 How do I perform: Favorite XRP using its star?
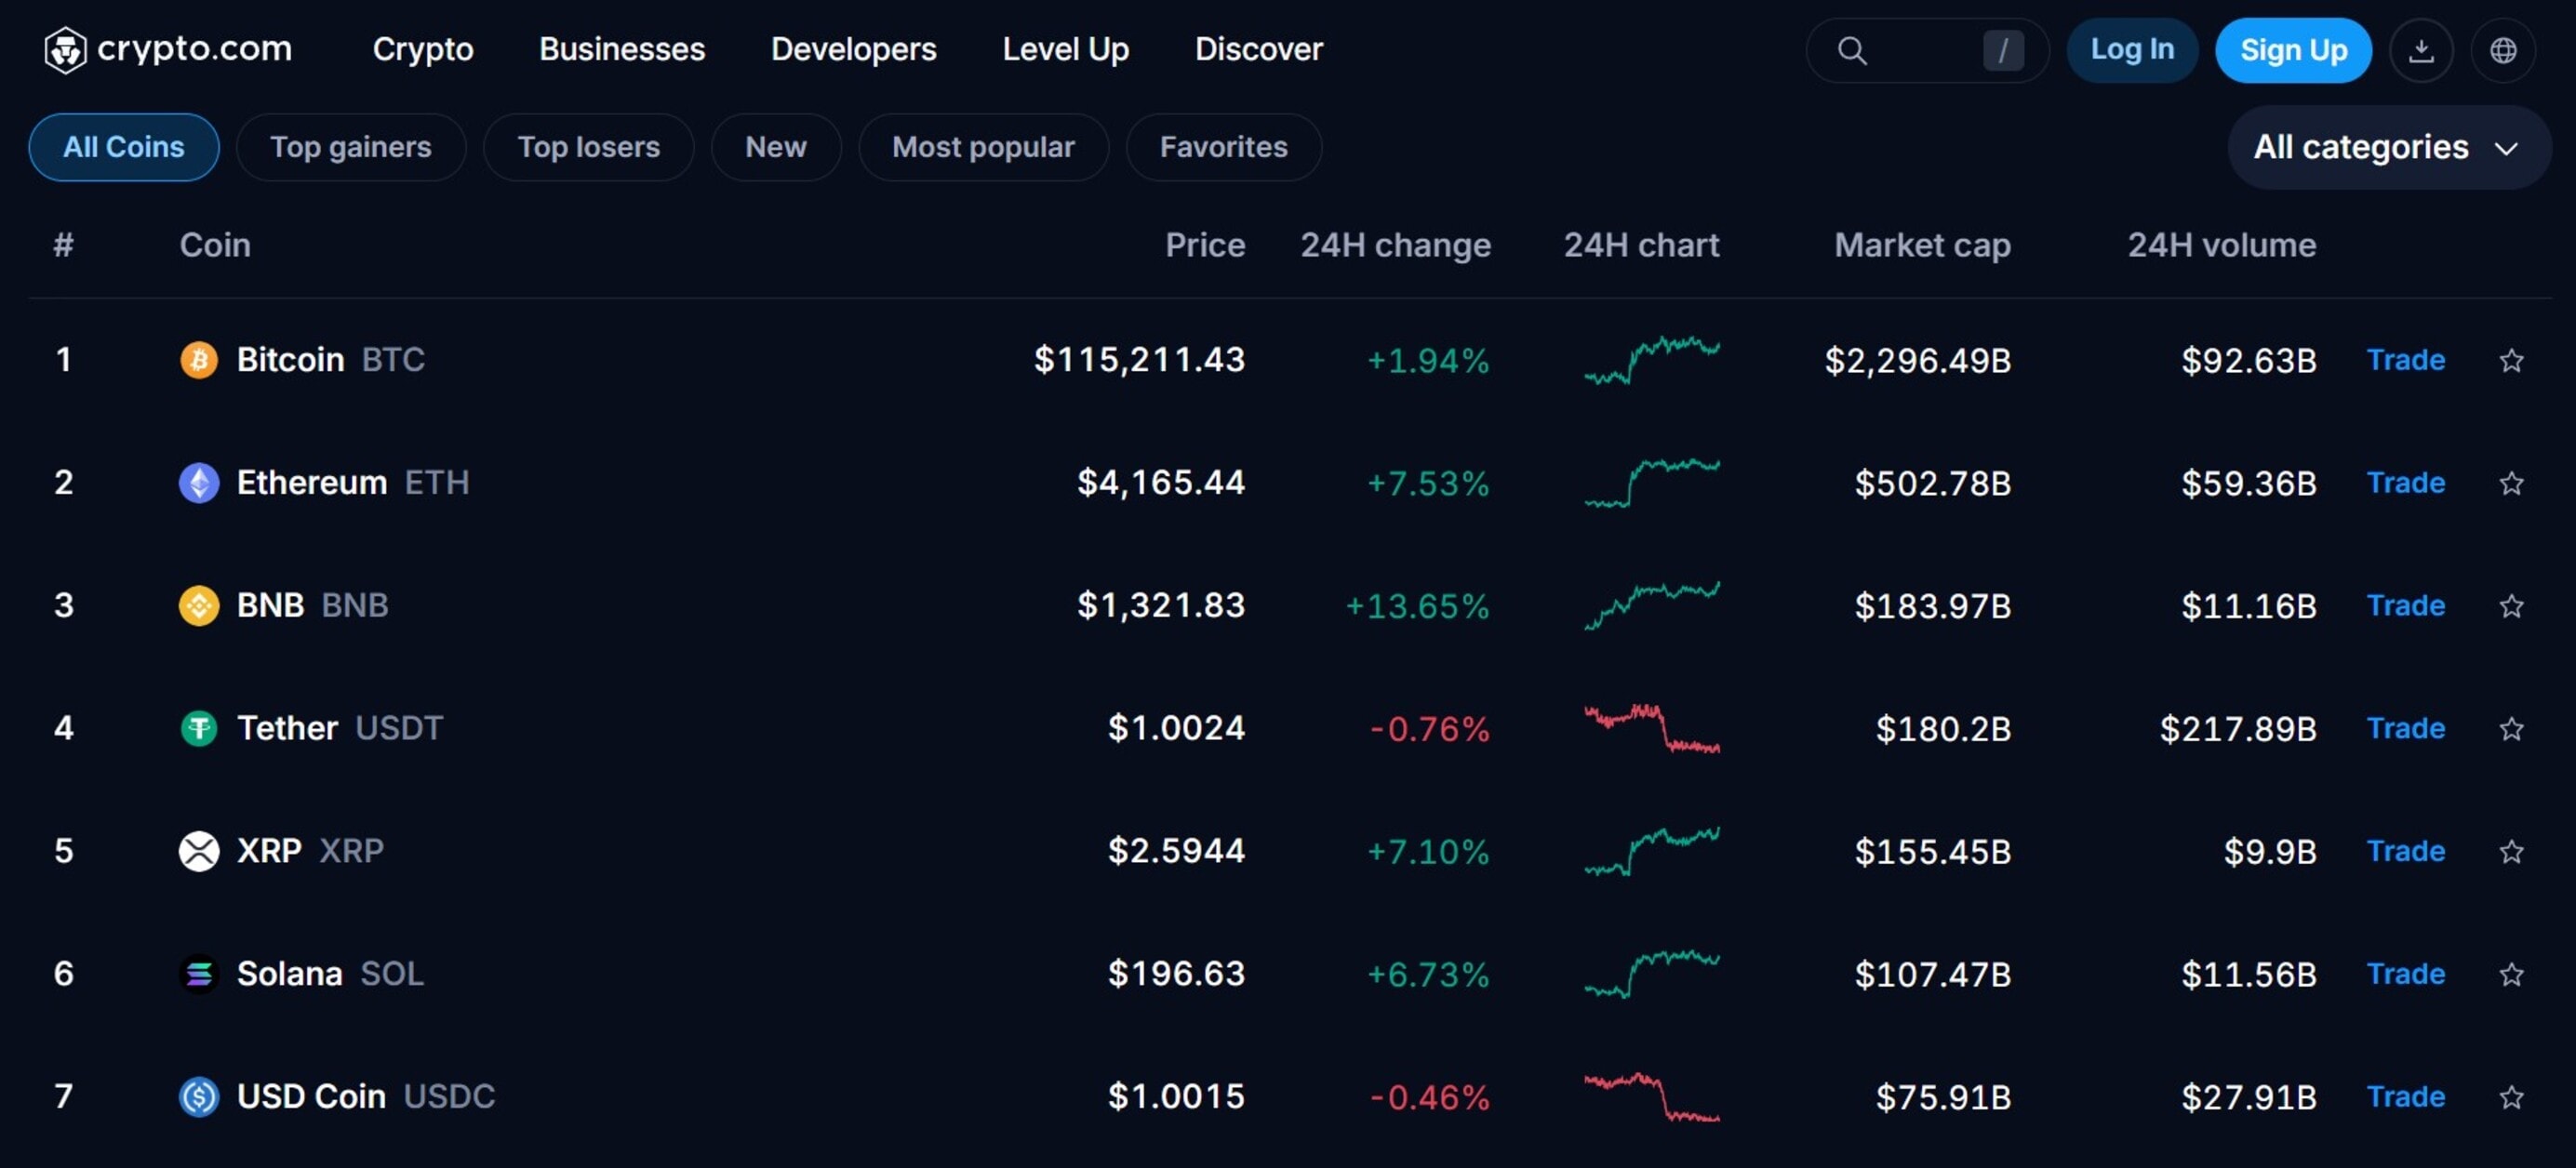pyautogui.click(x=2512, y=851)
